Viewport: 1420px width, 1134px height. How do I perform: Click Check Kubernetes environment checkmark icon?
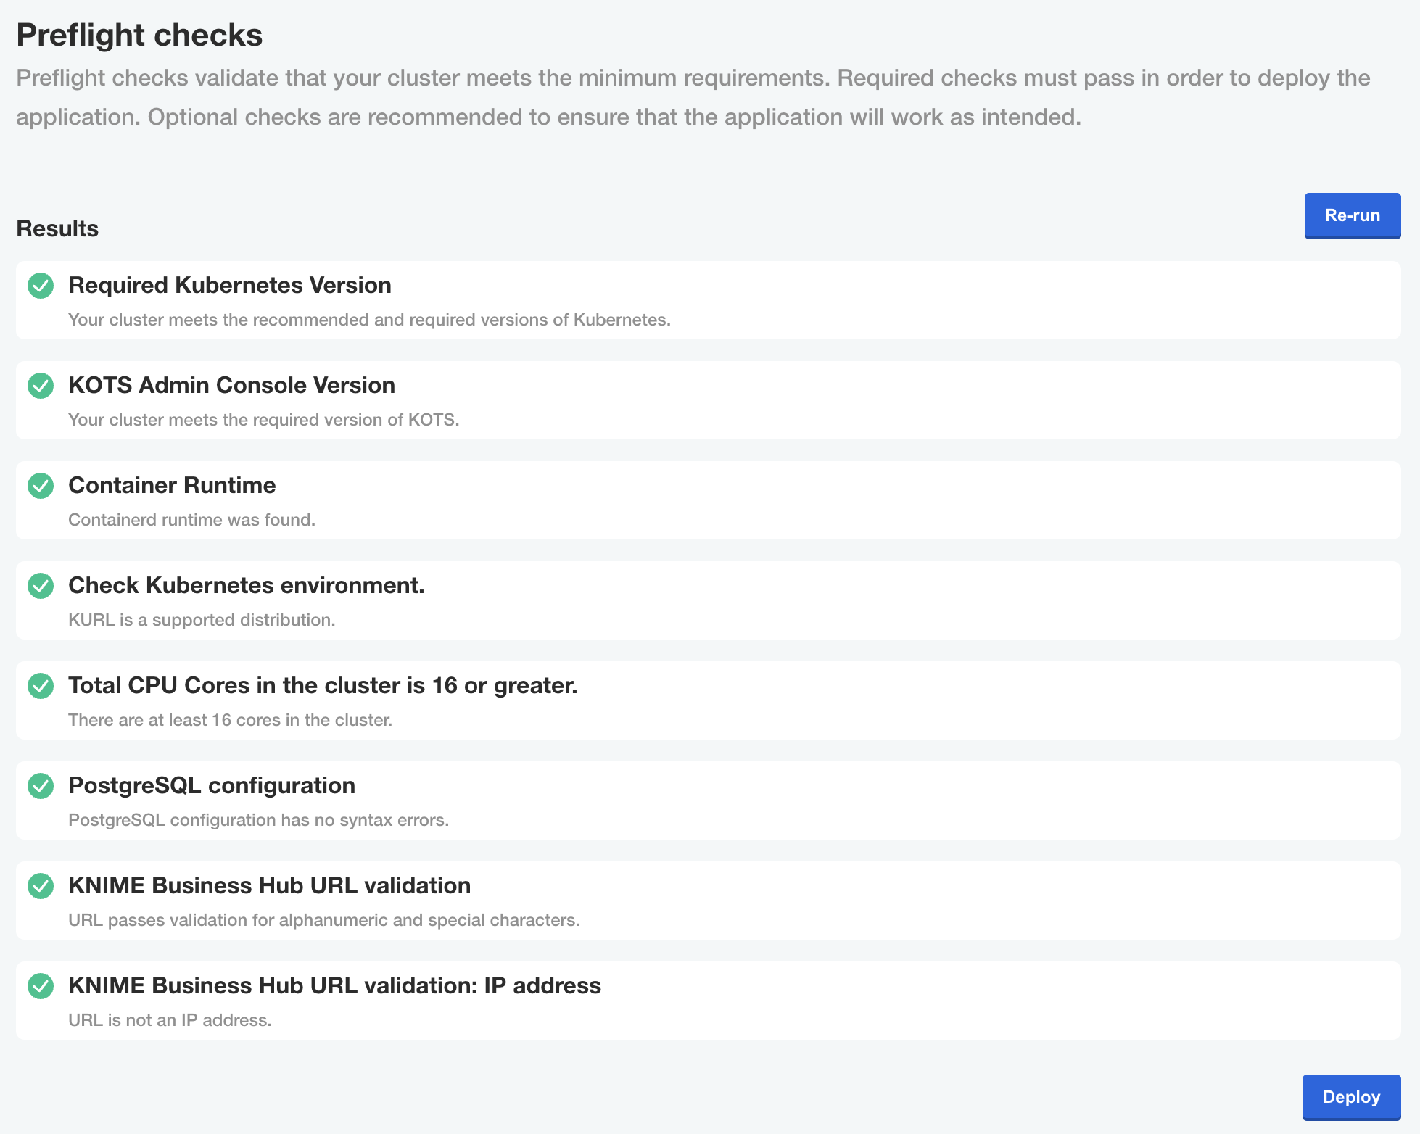click(x=41, y=586)
